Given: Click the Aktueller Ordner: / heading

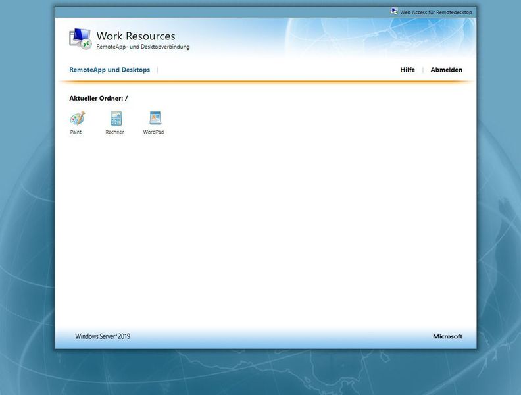Looking at the screenshot, I should pos(99,98).
